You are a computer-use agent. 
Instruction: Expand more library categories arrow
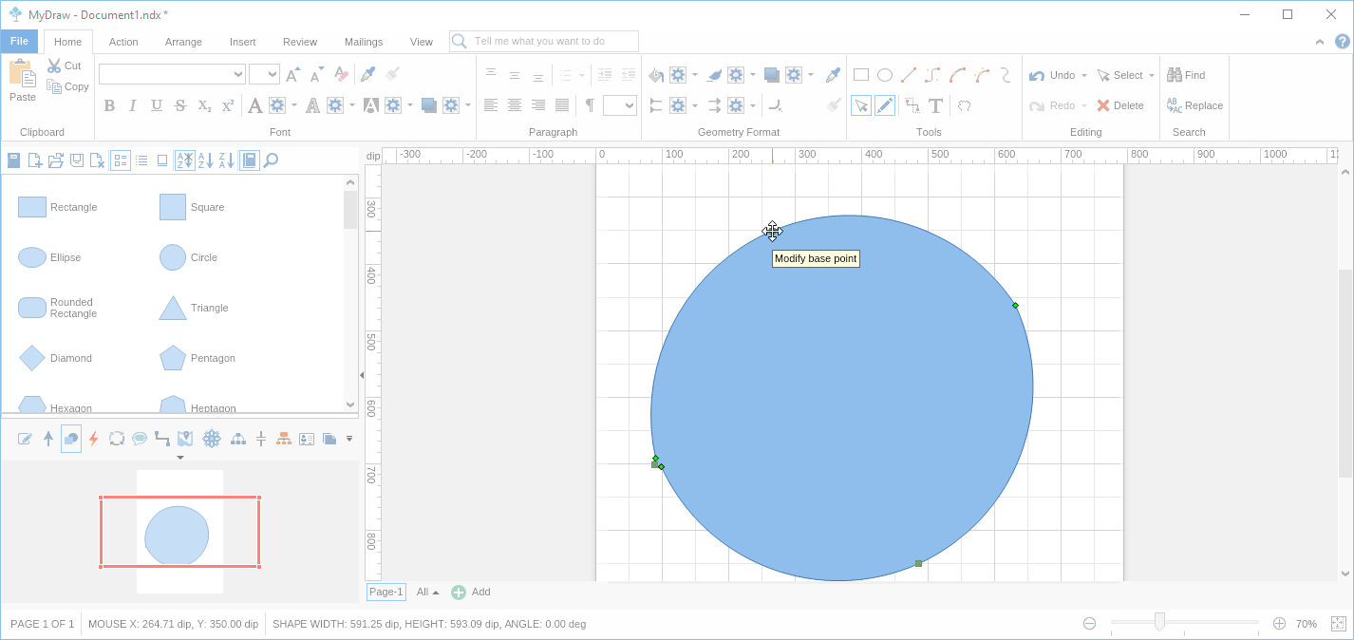click(x=349, y=439)
